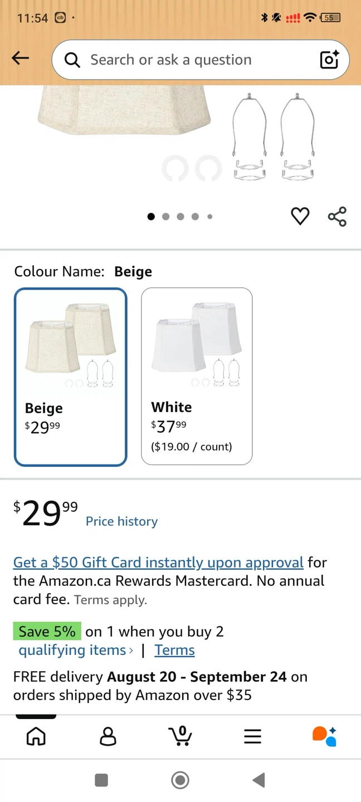Open camera lens search icon
The height and width of the screenshot is (802, 361).
(x=329, y=60)
